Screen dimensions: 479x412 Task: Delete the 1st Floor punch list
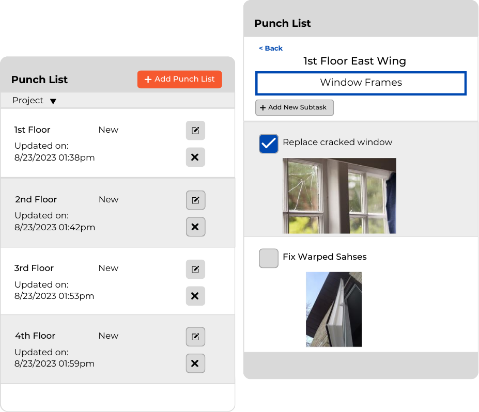coord(195,157)
